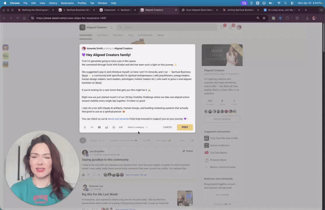325x210 pixels.
Task: Reload the page using the refresh icon
Action: 18,18
